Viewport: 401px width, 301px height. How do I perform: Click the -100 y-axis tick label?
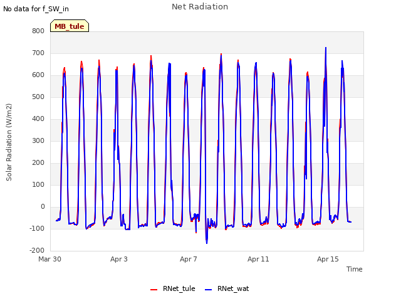(37, 228)
